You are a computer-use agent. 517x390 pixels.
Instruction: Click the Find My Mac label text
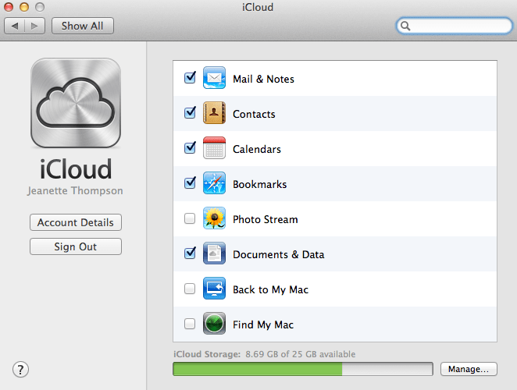click(x=263, y=324)
